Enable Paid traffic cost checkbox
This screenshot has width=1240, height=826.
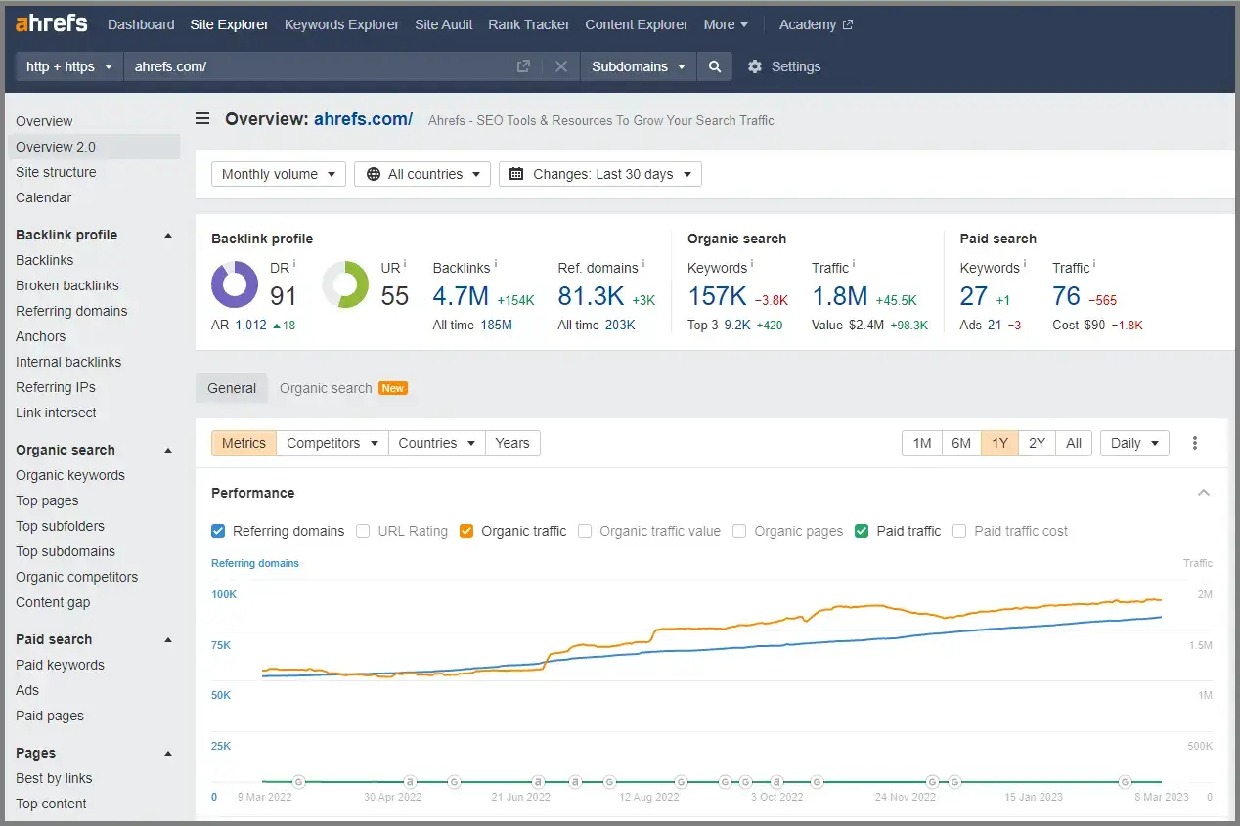[x=959, y=531]
